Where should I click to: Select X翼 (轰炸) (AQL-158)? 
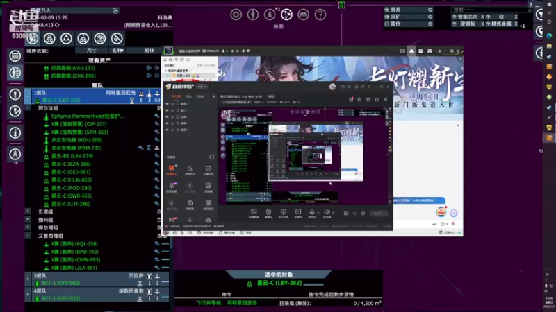[x=74, y=244]
